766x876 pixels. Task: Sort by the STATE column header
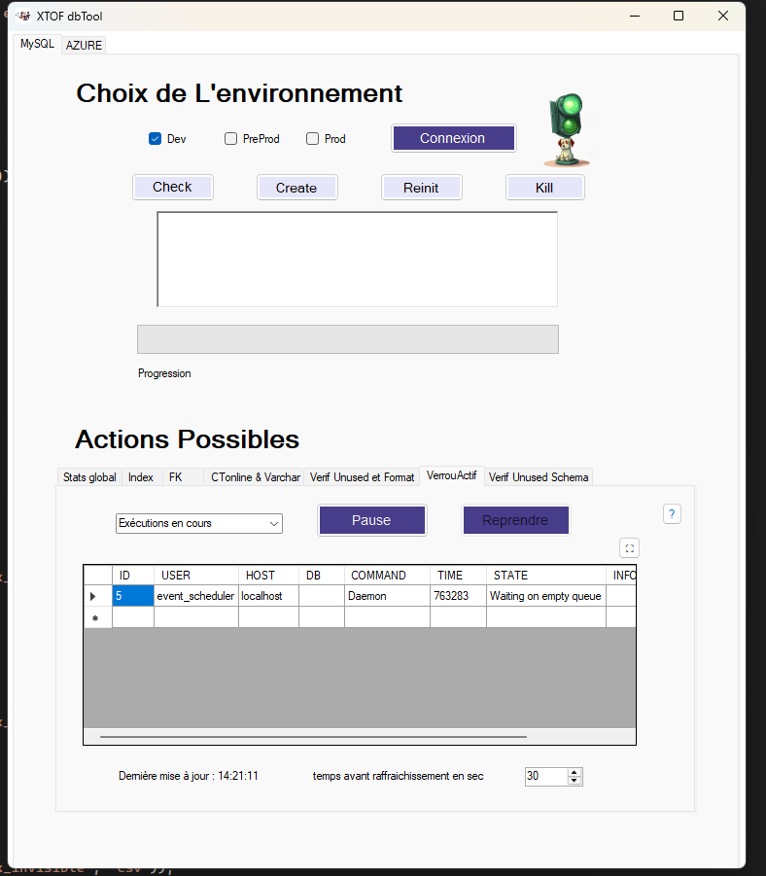[546, 575]
